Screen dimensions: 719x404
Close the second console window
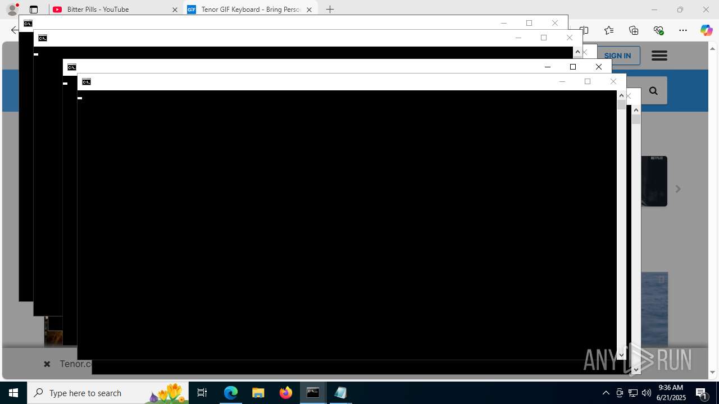click(x=570, y=38)
